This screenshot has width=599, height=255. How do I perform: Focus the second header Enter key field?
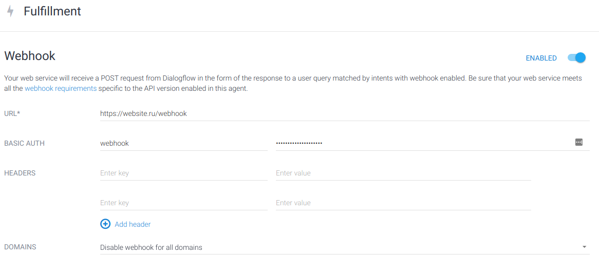[183, 203]
